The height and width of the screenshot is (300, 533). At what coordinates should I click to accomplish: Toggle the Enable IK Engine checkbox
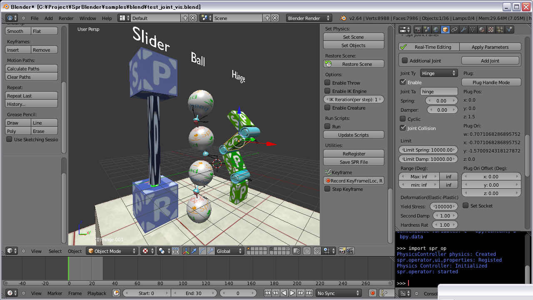[x=328, y=91]
